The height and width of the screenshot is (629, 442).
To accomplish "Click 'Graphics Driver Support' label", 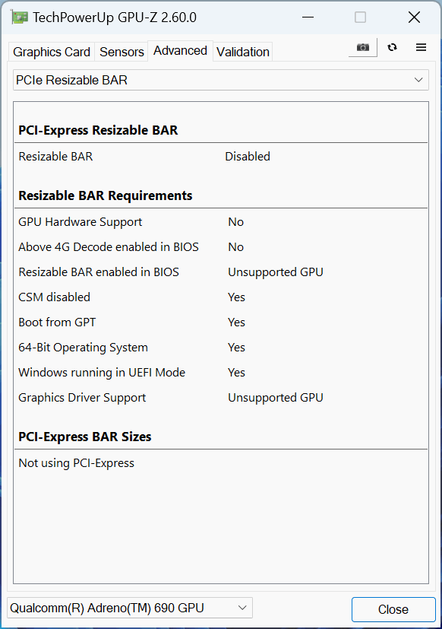I will coord(82,398).
